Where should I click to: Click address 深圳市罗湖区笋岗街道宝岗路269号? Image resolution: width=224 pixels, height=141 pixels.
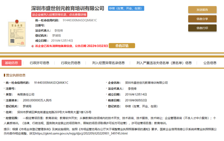pos(54,112)
